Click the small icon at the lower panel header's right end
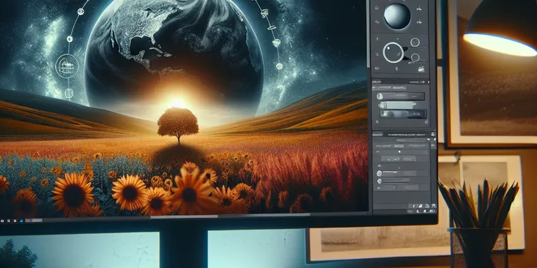The height and width of the screenshot is (268, 537). [433, 134]
